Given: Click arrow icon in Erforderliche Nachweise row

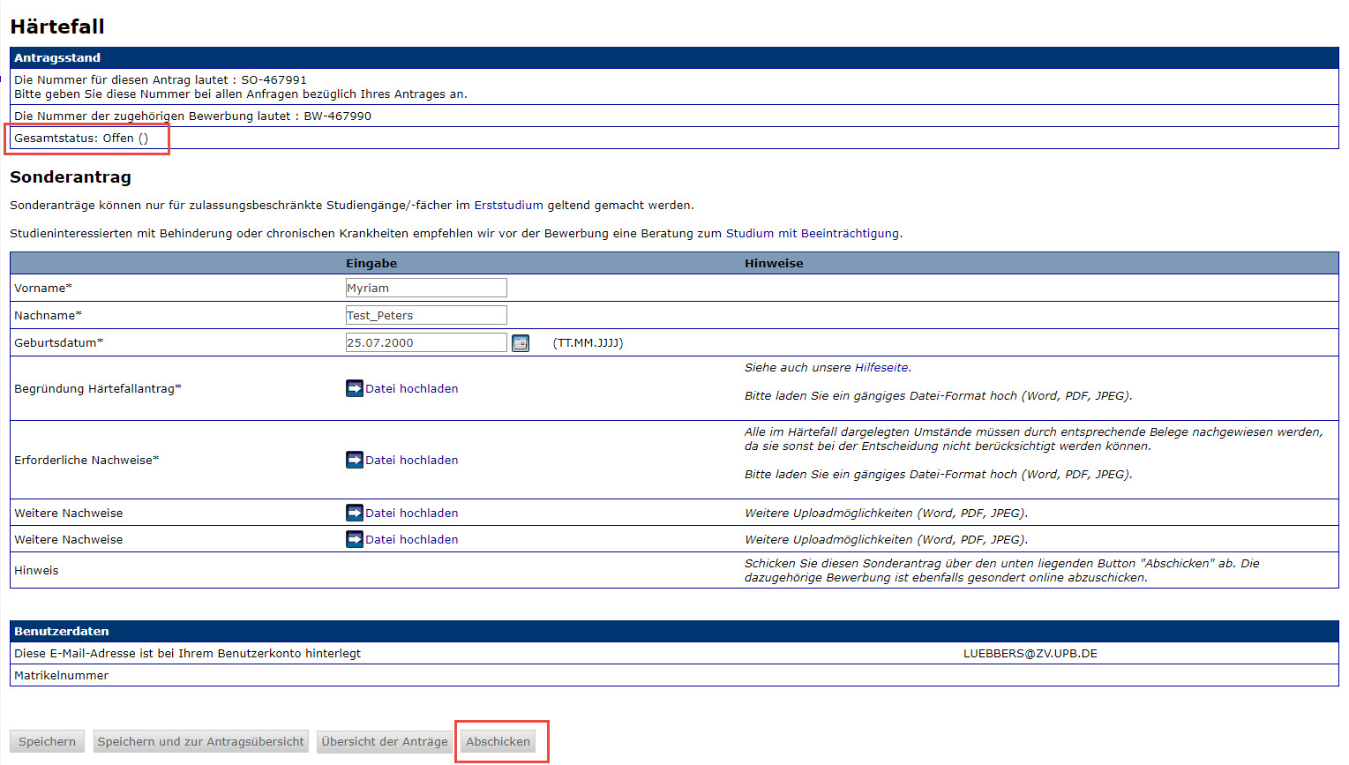Looking at the screenshot, I should click(354, 460).
